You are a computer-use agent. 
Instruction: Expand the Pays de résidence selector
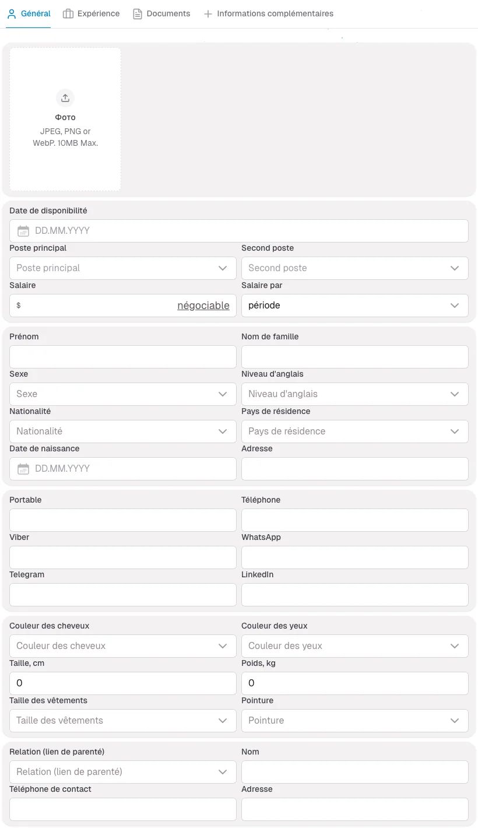coord(354,431)
